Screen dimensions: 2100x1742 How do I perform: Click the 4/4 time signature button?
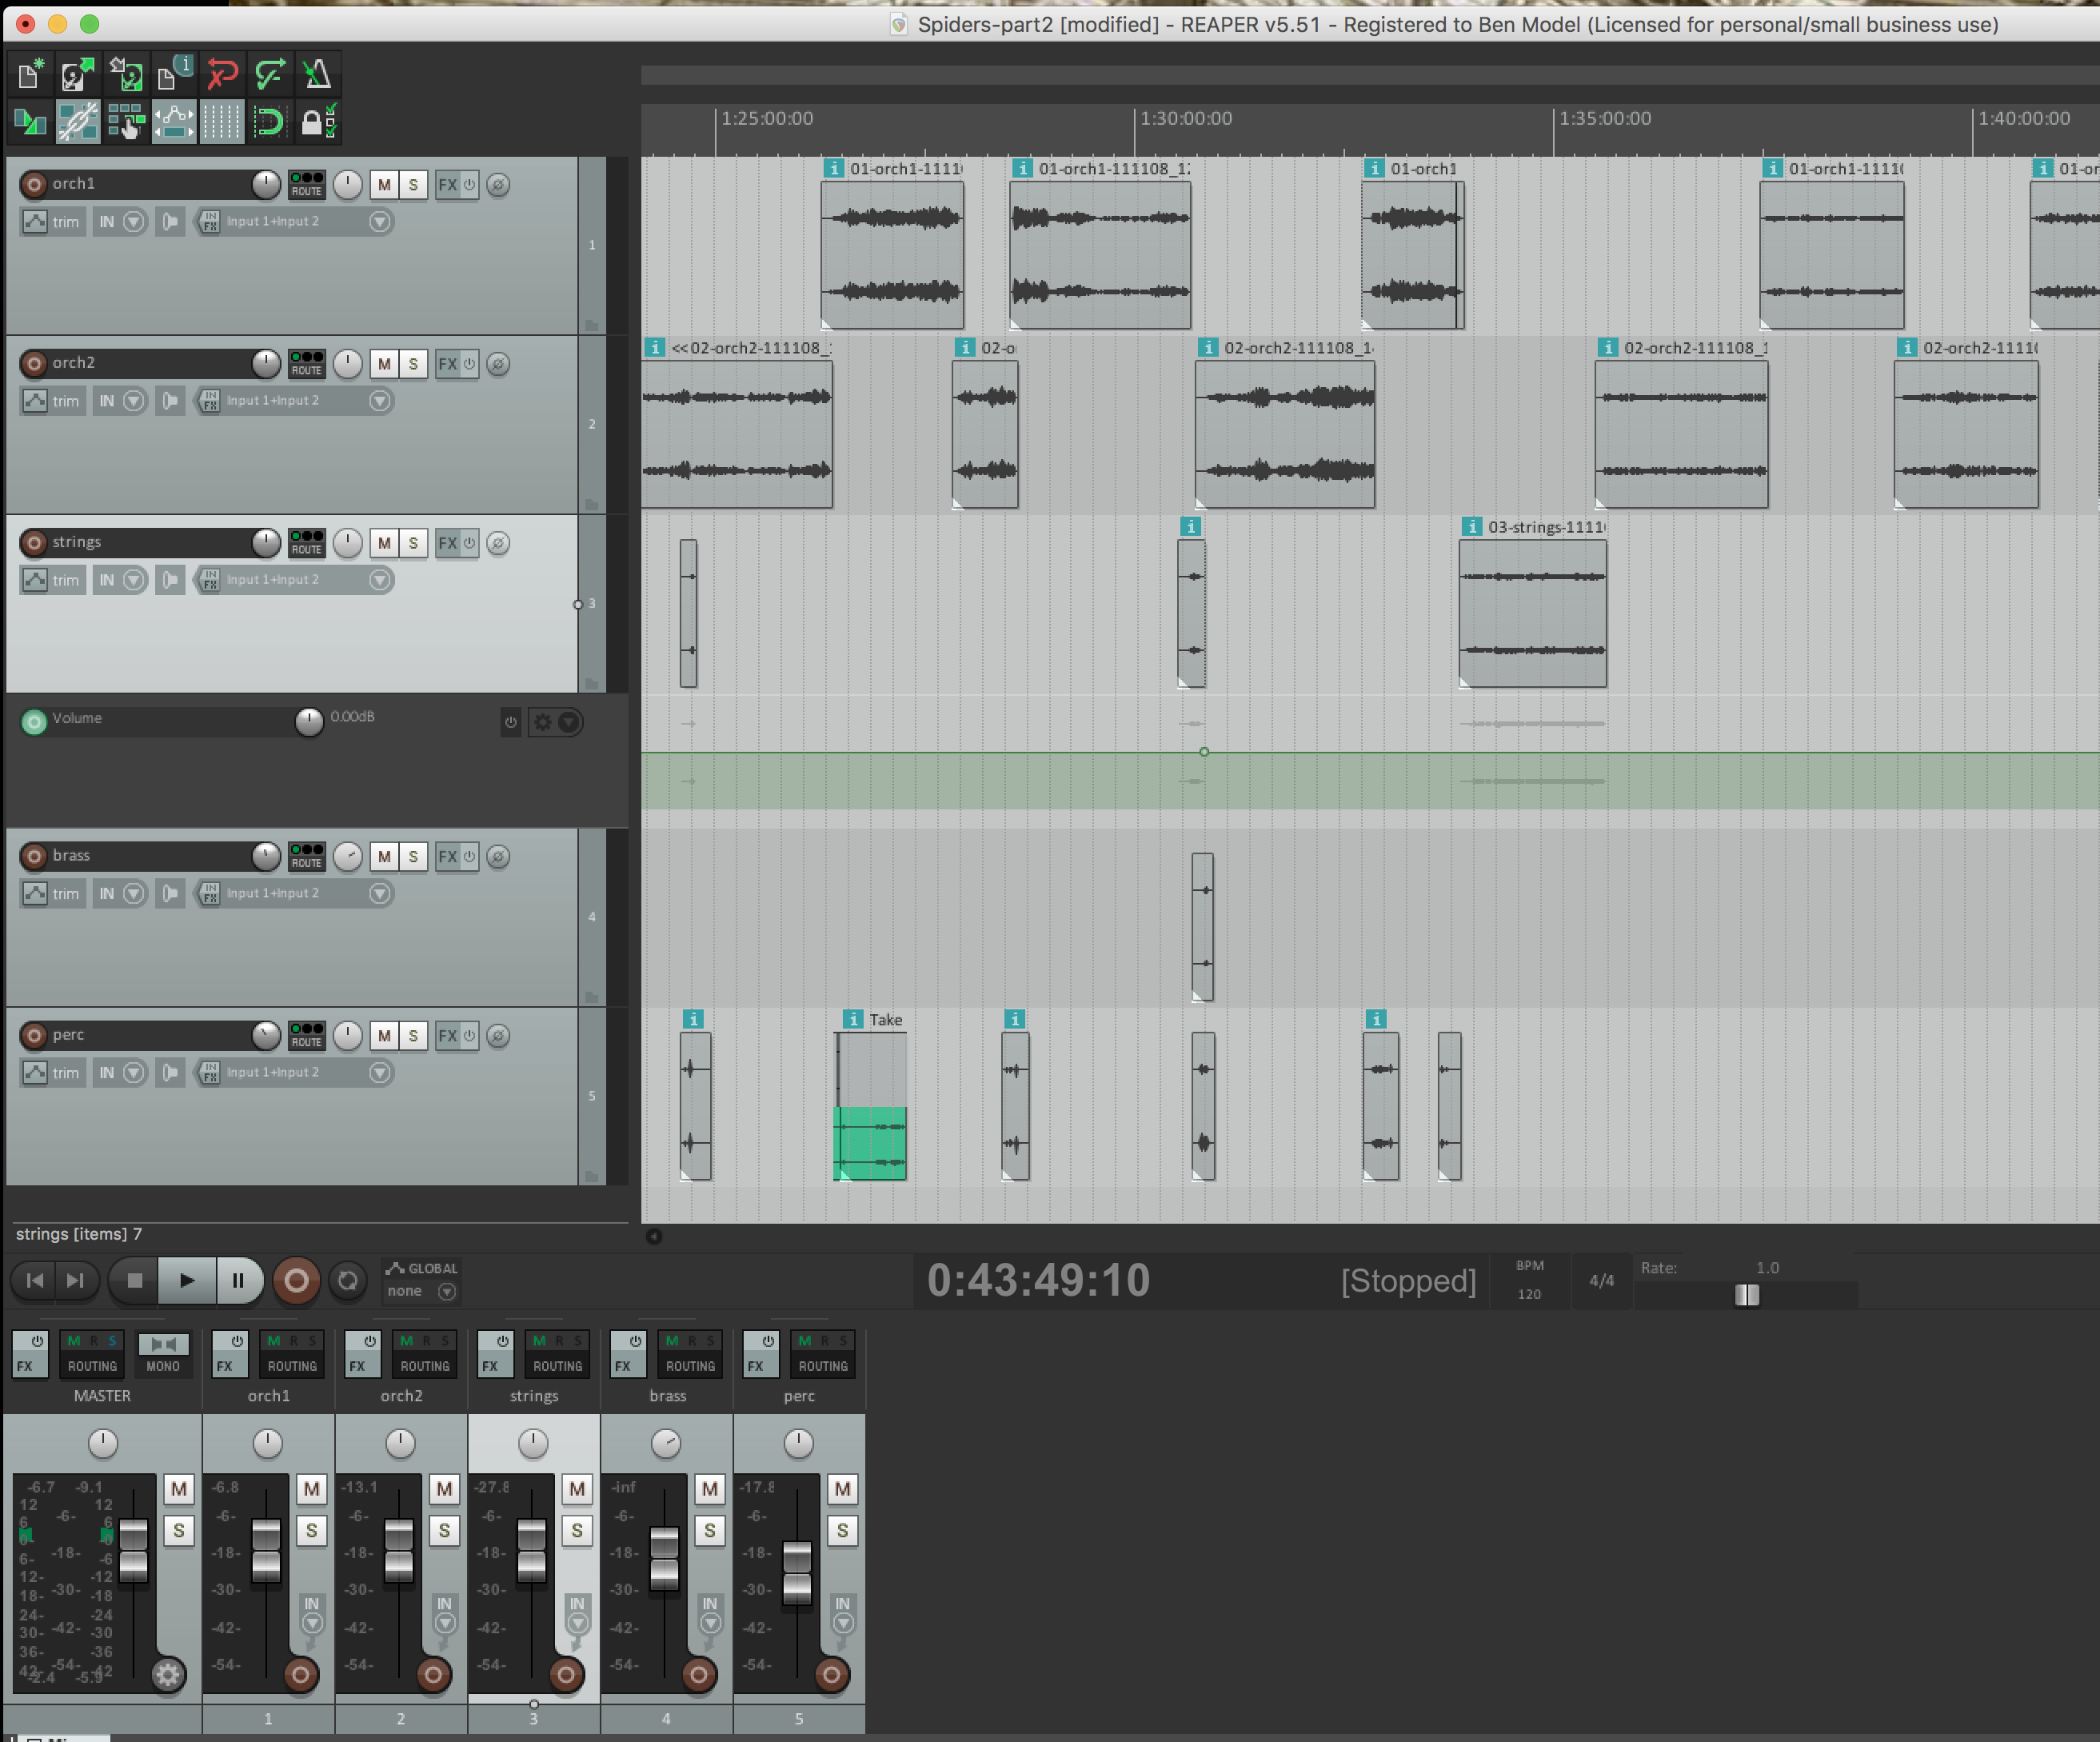click(1601, 1281)
